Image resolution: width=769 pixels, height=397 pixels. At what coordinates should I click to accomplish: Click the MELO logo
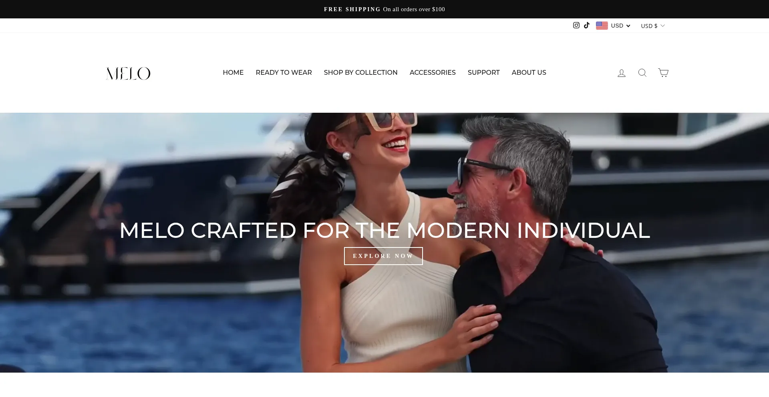(x=128, y=74)
